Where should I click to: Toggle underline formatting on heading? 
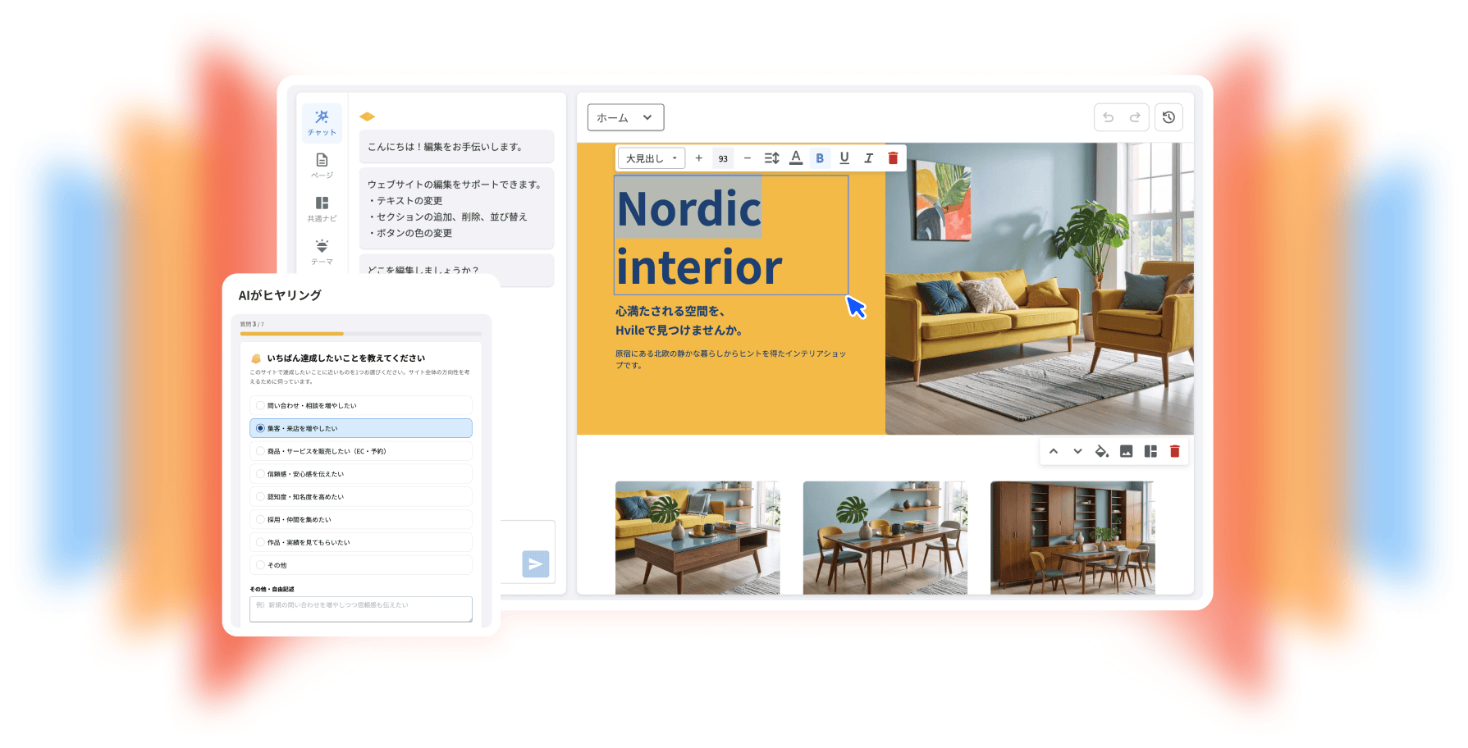pos(844,158)
